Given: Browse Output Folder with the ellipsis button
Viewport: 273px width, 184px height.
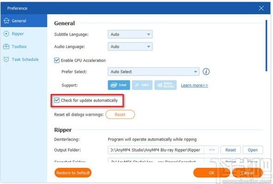Looking at the screenshot, I should [212, 150].
